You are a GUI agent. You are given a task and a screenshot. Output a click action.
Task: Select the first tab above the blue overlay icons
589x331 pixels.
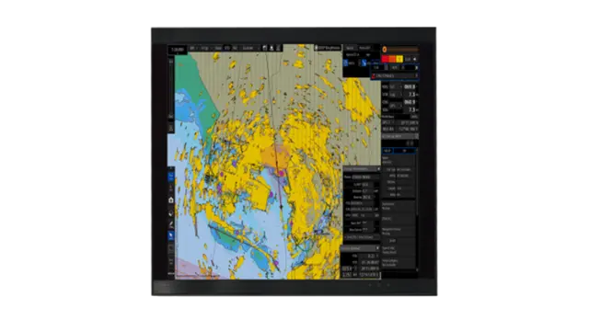350,48
